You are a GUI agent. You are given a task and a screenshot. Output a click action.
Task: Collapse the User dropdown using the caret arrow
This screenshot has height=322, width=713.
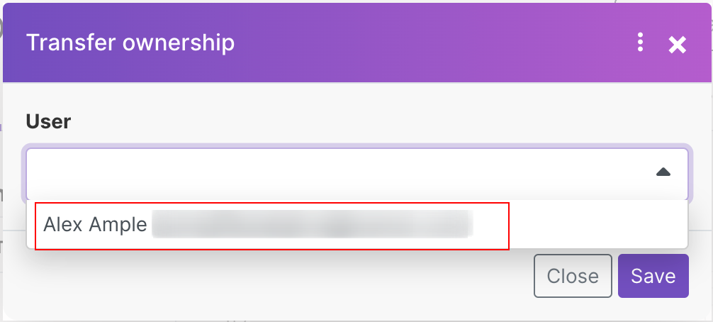(x=663, y=172)
